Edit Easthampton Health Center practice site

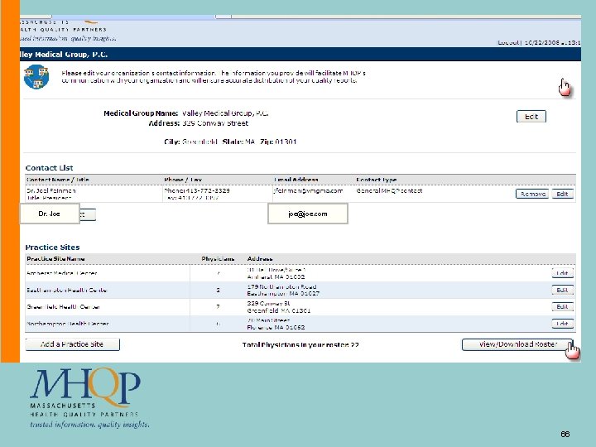pos(562,290)
